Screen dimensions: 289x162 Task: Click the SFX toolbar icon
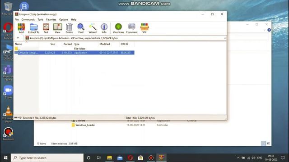tap(144, 28)
